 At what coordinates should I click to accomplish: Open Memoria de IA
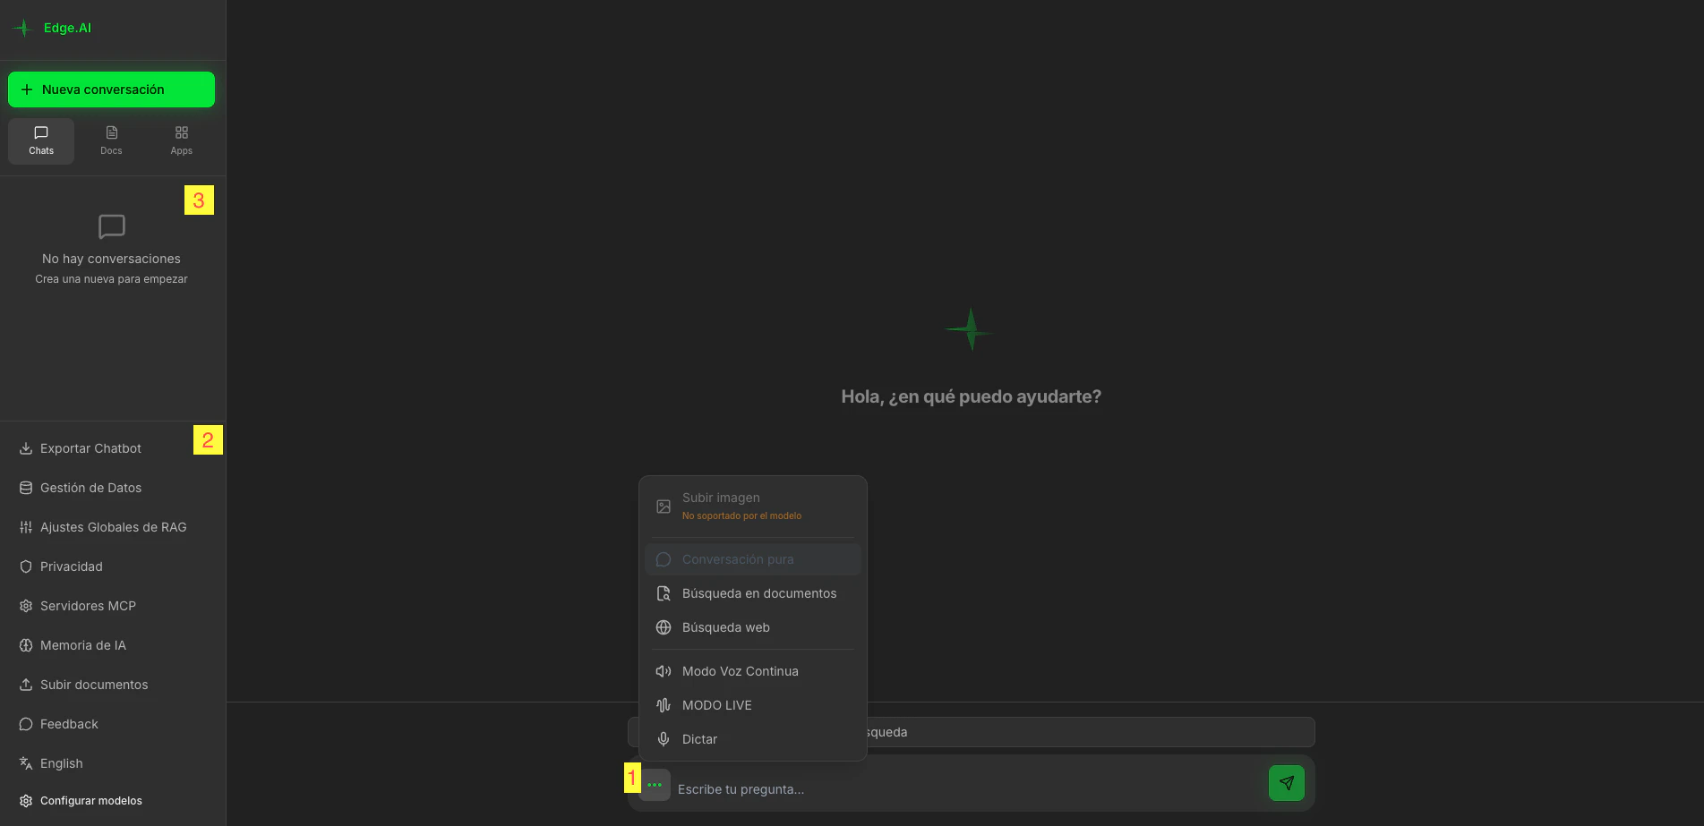[x=113, y=645]
